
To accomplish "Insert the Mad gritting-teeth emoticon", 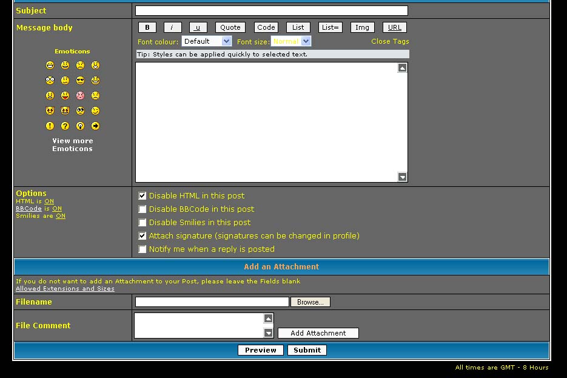I will [x=50, y=95].
